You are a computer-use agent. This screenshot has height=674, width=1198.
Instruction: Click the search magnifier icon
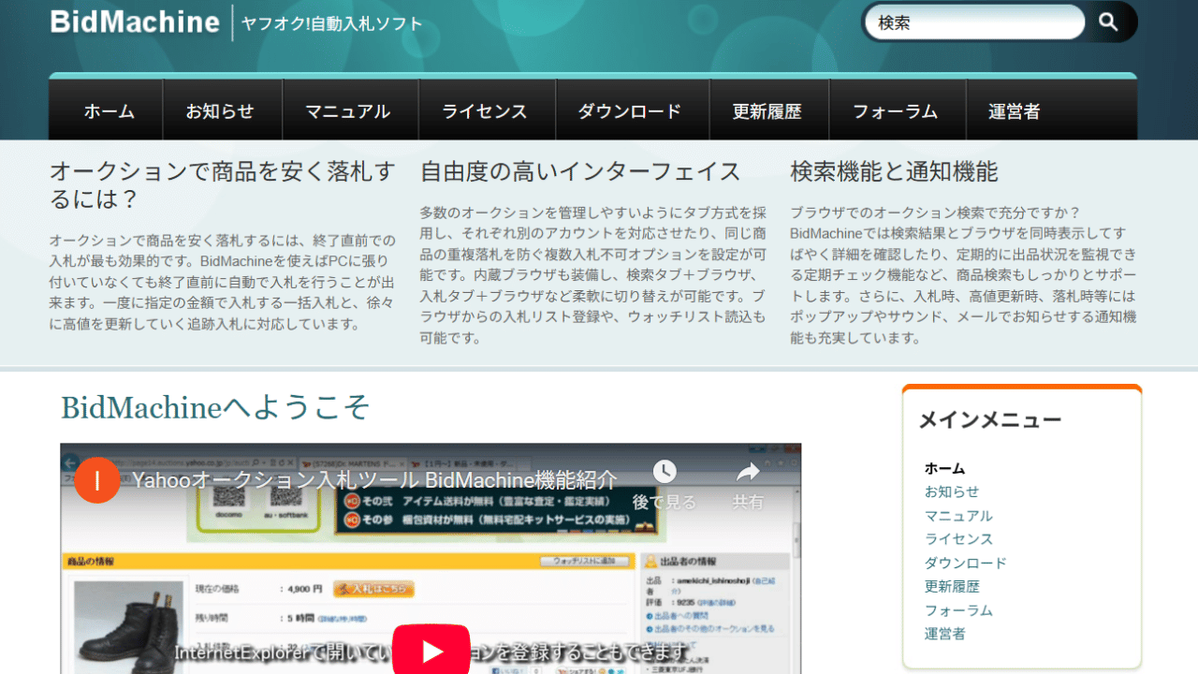1109,22
